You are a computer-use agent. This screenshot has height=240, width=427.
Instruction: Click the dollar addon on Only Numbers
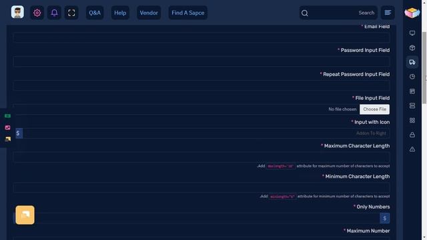pyautogui.click(x=385, y=218)
